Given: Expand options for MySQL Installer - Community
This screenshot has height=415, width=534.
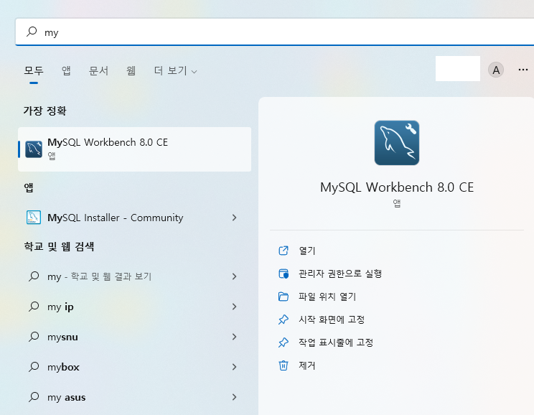Looking at the screenshot, I should click(x=234, y=218).
